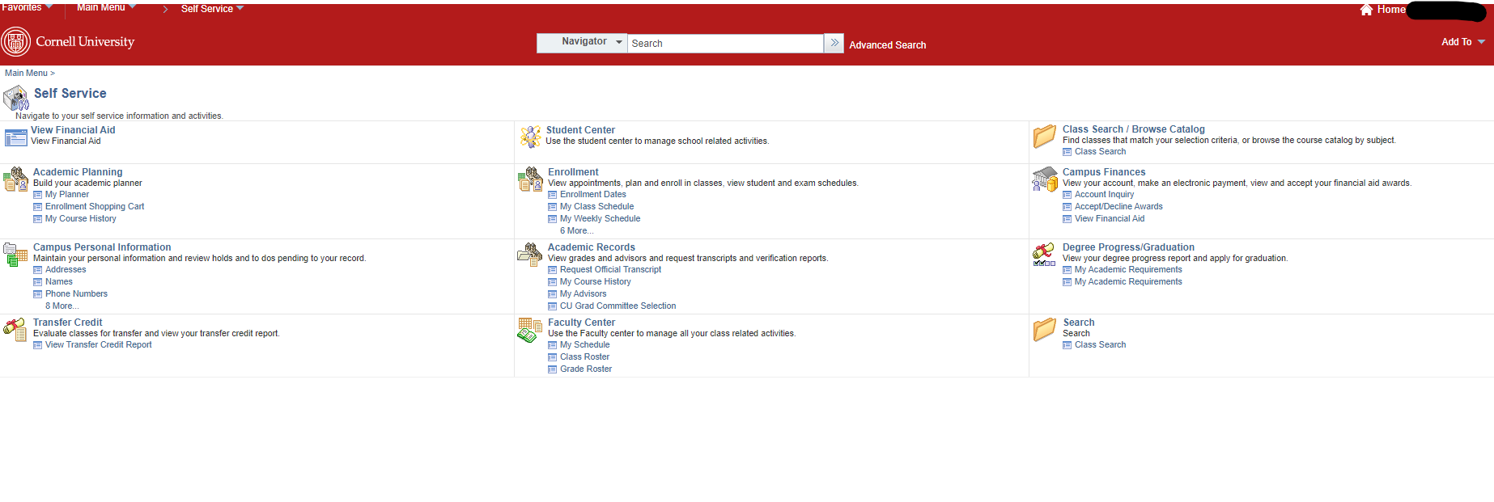This screenshot has height=502, width=1494.
Task: Open Names link under Personal Information
Action: pos(59,282)
